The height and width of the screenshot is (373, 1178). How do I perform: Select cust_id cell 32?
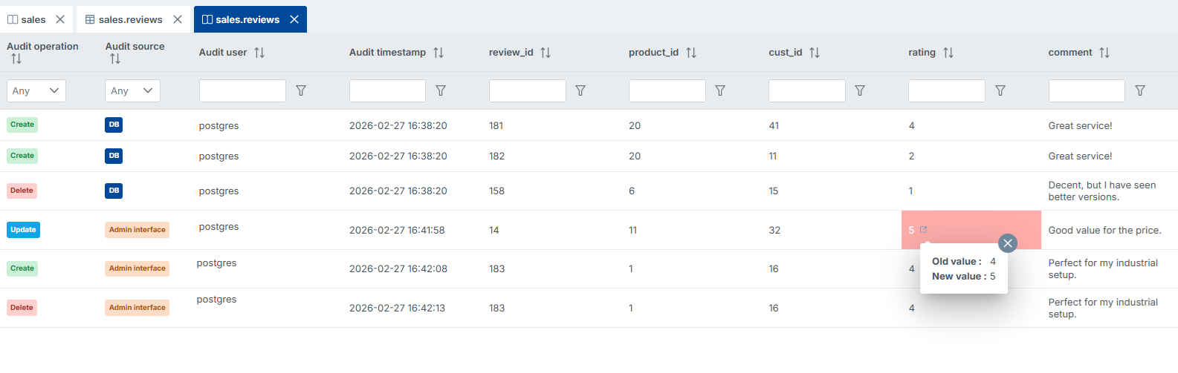pos(774,230)
